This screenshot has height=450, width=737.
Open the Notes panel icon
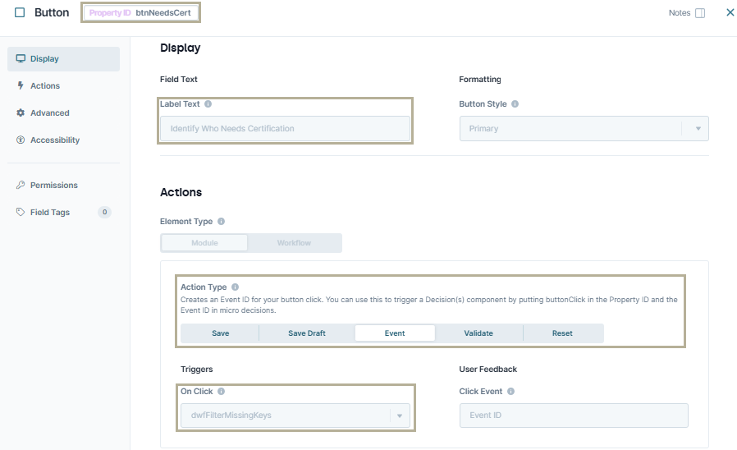click(700, 13)
